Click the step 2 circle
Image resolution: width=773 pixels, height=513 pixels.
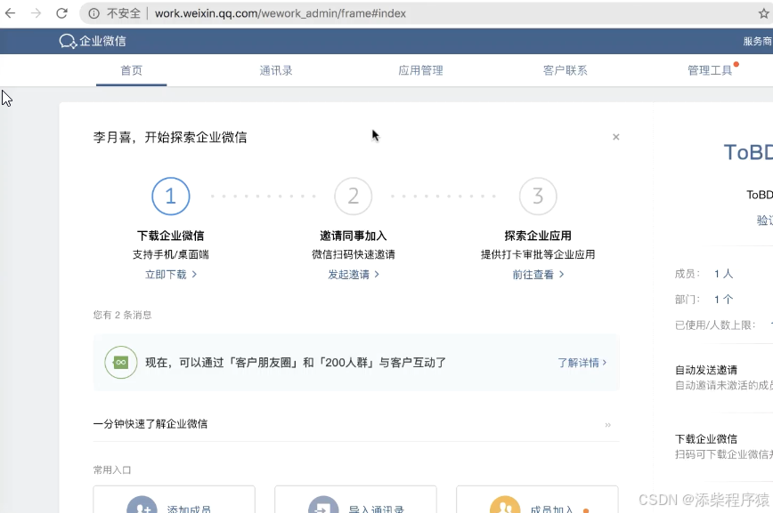coord(353,196)
